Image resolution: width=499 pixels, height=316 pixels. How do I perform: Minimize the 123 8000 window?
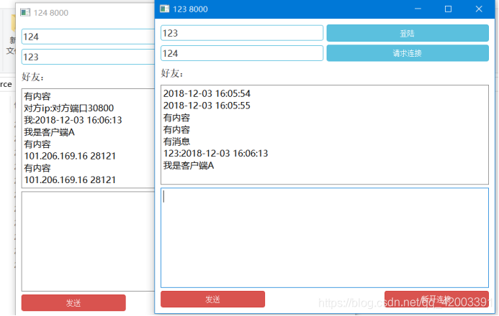(x=418, y=9)
